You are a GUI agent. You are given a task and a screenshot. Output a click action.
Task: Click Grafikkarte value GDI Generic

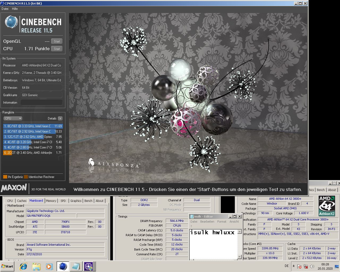pyautogui.click(x=41, y=95)
